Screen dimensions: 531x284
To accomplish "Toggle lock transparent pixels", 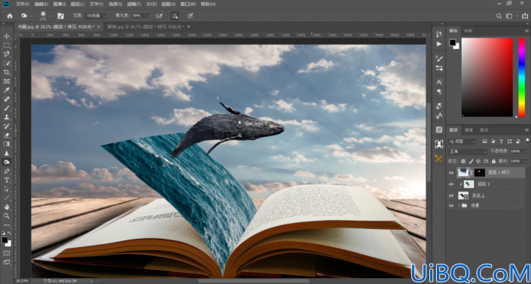I will [x=463, y=161].
